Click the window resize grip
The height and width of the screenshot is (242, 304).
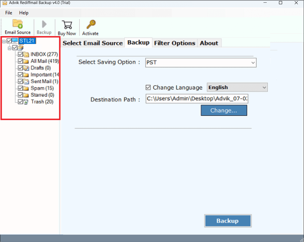(302, 240)
